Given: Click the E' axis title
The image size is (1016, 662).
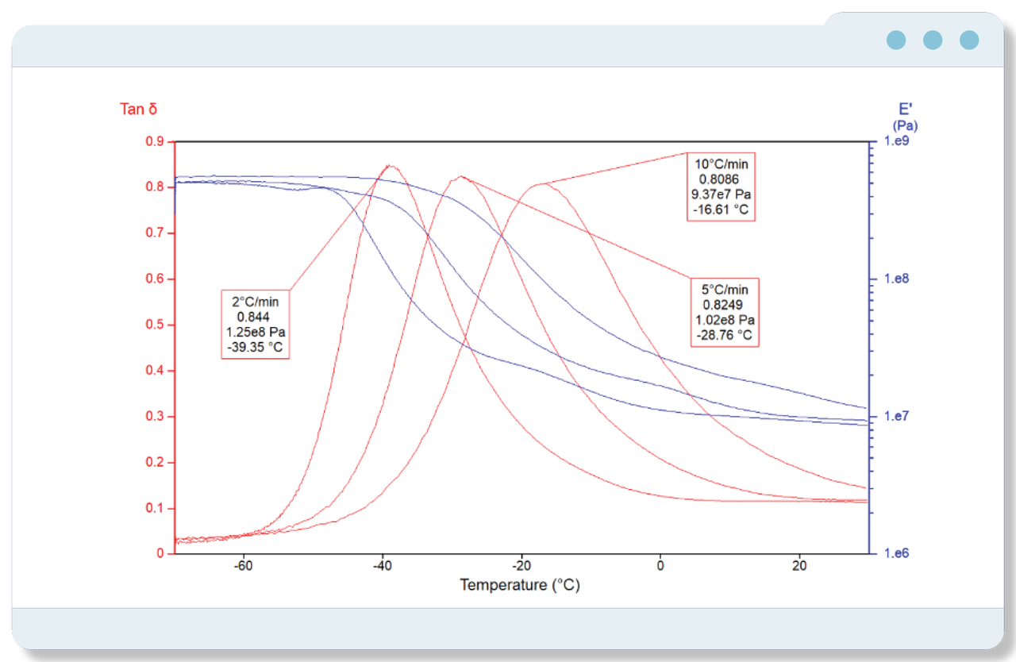Looking at the screenshot, I should tap(906, 110).
